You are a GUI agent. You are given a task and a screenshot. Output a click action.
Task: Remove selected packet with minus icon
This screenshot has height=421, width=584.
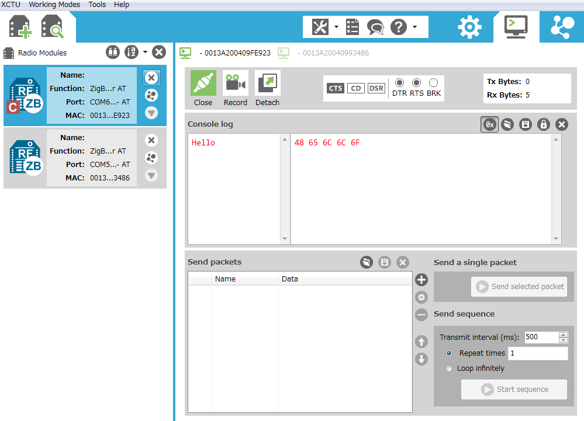(x=421, y=315)
